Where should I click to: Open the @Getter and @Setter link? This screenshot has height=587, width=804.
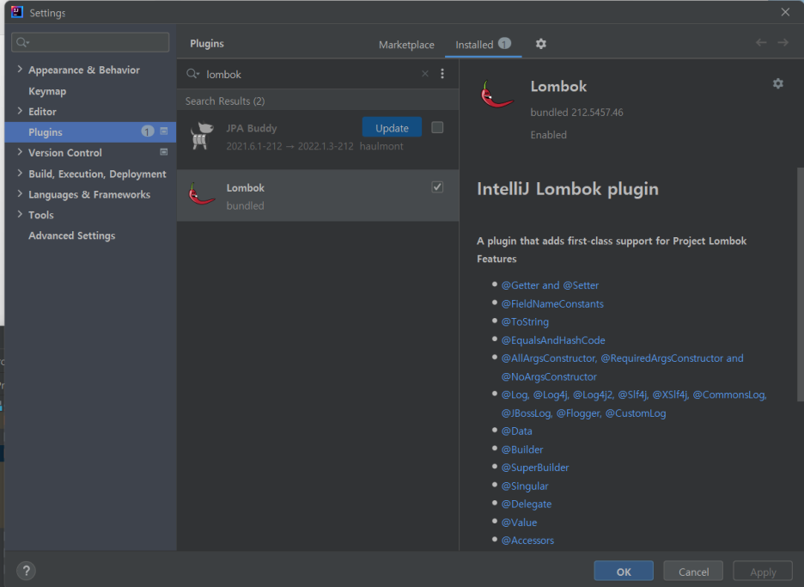[x=550, y=285]
